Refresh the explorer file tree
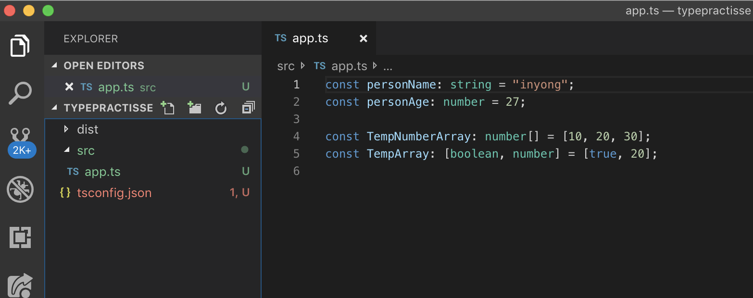 221,108
